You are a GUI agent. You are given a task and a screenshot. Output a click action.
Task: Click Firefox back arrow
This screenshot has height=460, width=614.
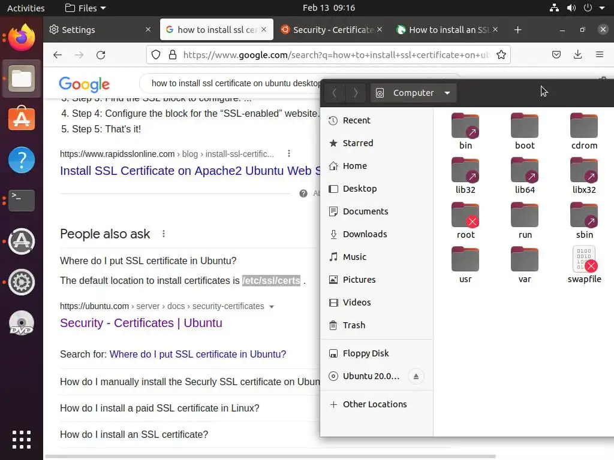(x=58, y=55)
